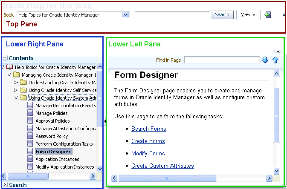The height and width of the screenshot is (189, 287).
Task: Select Application Instances topic
Action: 57,159
